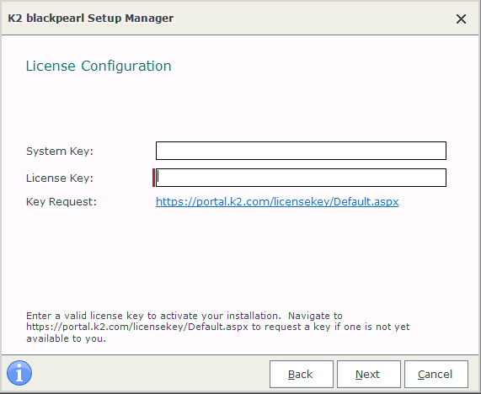Viewport: 481px width, 394px height.
Task: Click the System Key label
Action: click(x=60, y=152)
